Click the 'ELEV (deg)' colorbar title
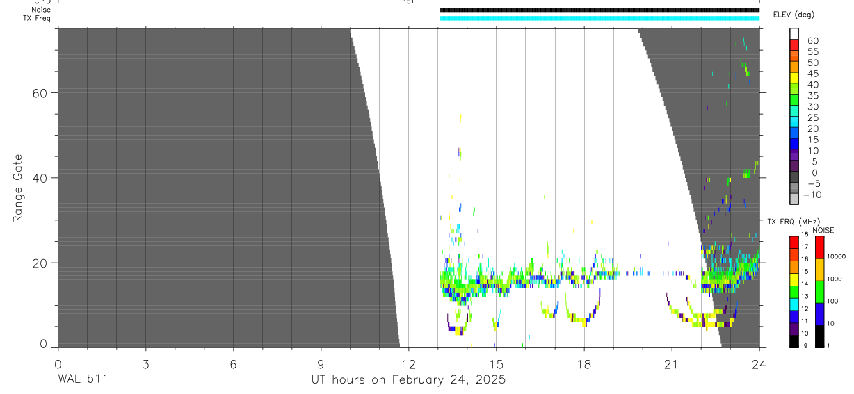854x394 pixels. pyautogui.click(x=795, y=14)
